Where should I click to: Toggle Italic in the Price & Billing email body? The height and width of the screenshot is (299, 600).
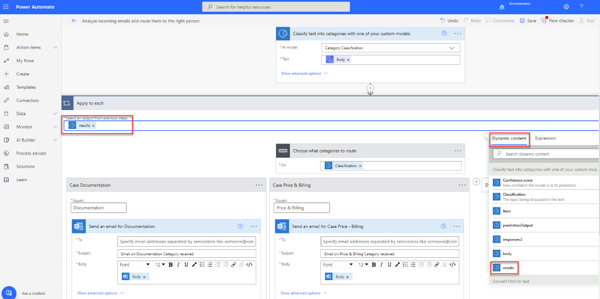[x=381, y=264]
